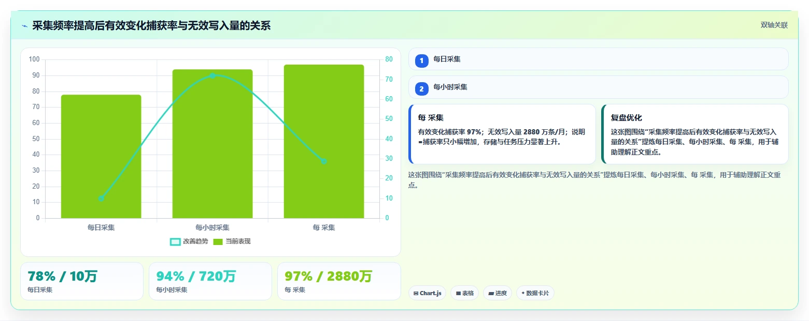The image size is (809, 321).
Task: Click the x-axis label 每小时采集
Action: 212,227
